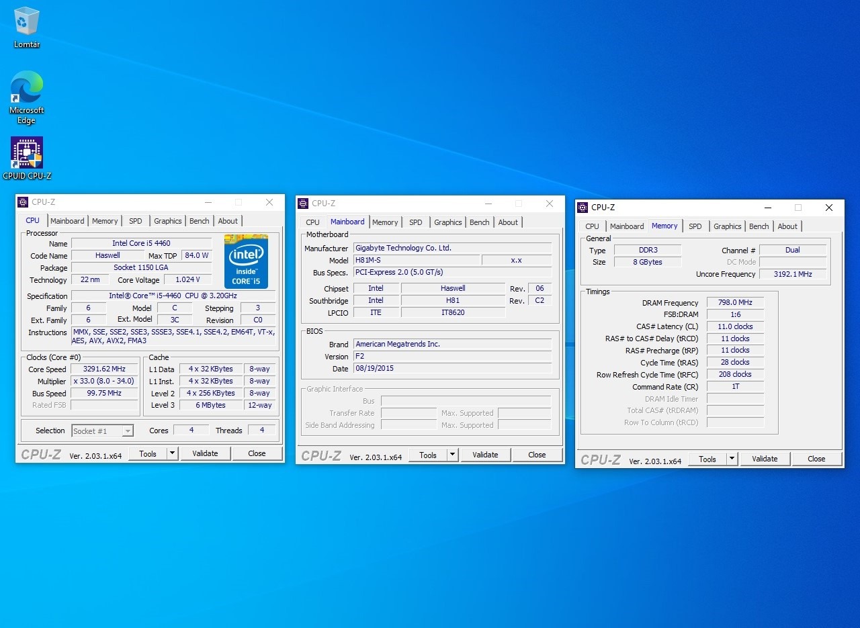Go to Mainboard tab in Memory window

627,226
